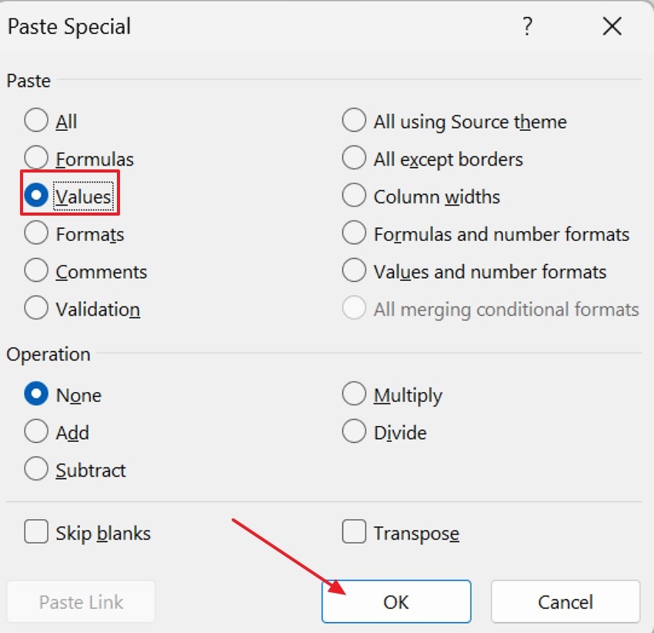
Task: Pick All except borders option
Action: (x=354, y=159)
